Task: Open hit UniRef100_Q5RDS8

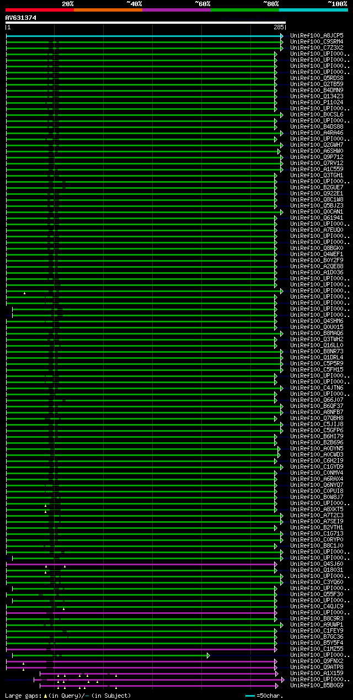Action: click(317, 78)
